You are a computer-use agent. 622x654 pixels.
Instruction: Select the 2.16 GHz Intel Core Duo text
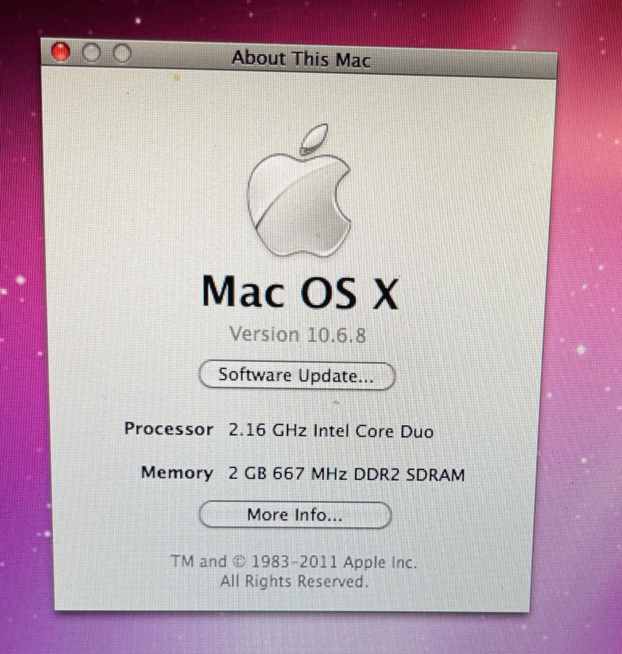[331, 431]
